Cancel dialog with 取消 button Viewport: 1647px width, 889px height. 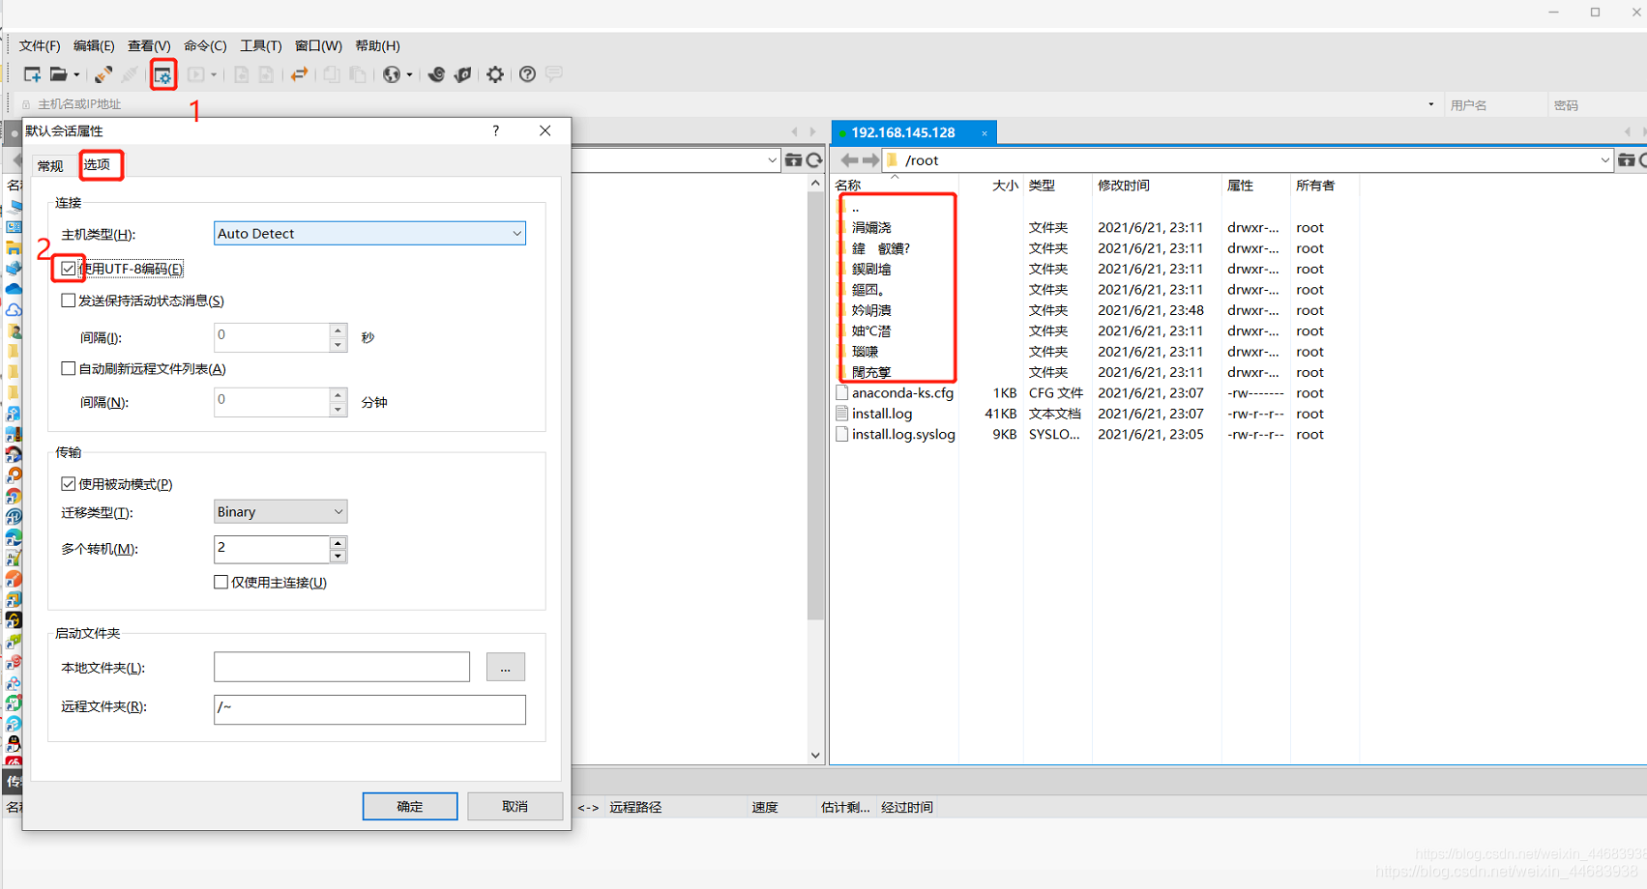coord(515,806)
